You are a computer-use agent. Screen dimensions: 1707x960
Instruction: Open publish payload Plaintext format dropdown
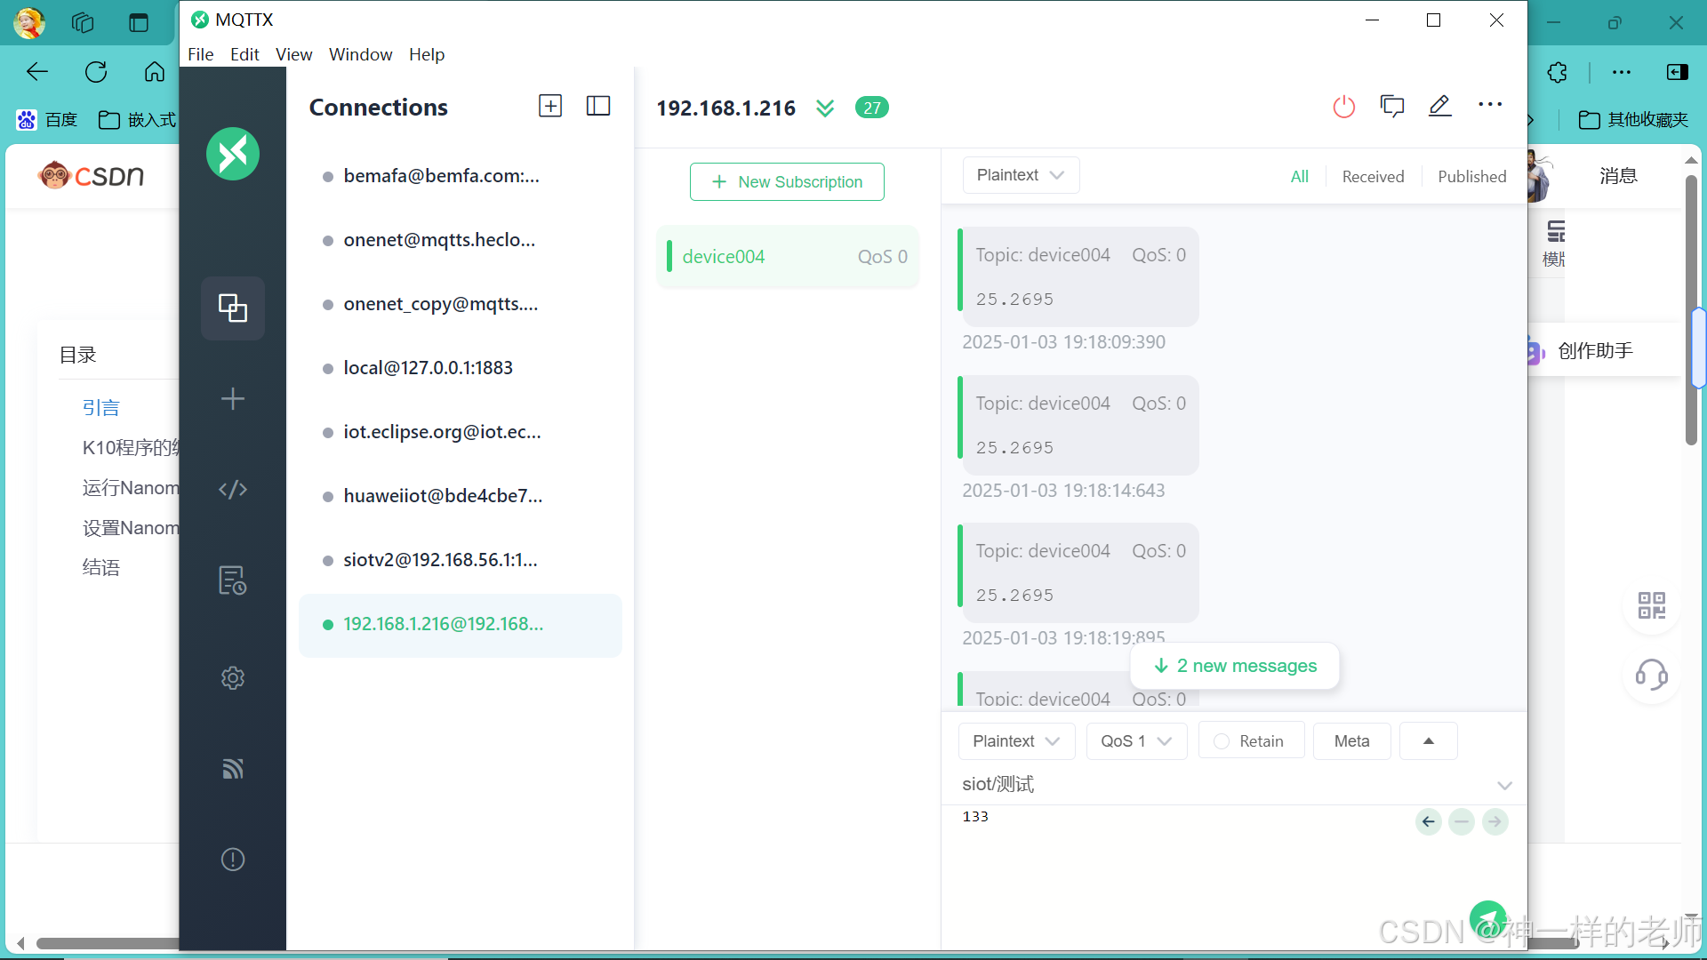1016,740
